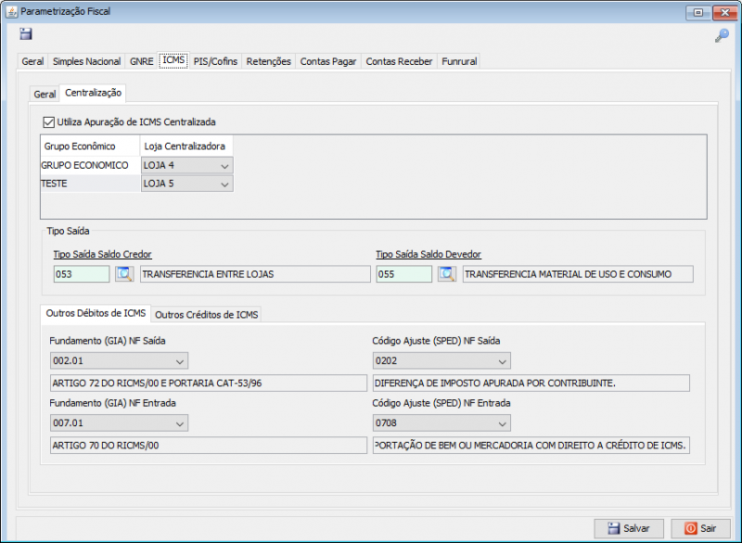Image resolution: width=742 pixels, height=543 pixels.
Task: Click the Sair button
Action: pyautogui.click(x=701, y=528)
